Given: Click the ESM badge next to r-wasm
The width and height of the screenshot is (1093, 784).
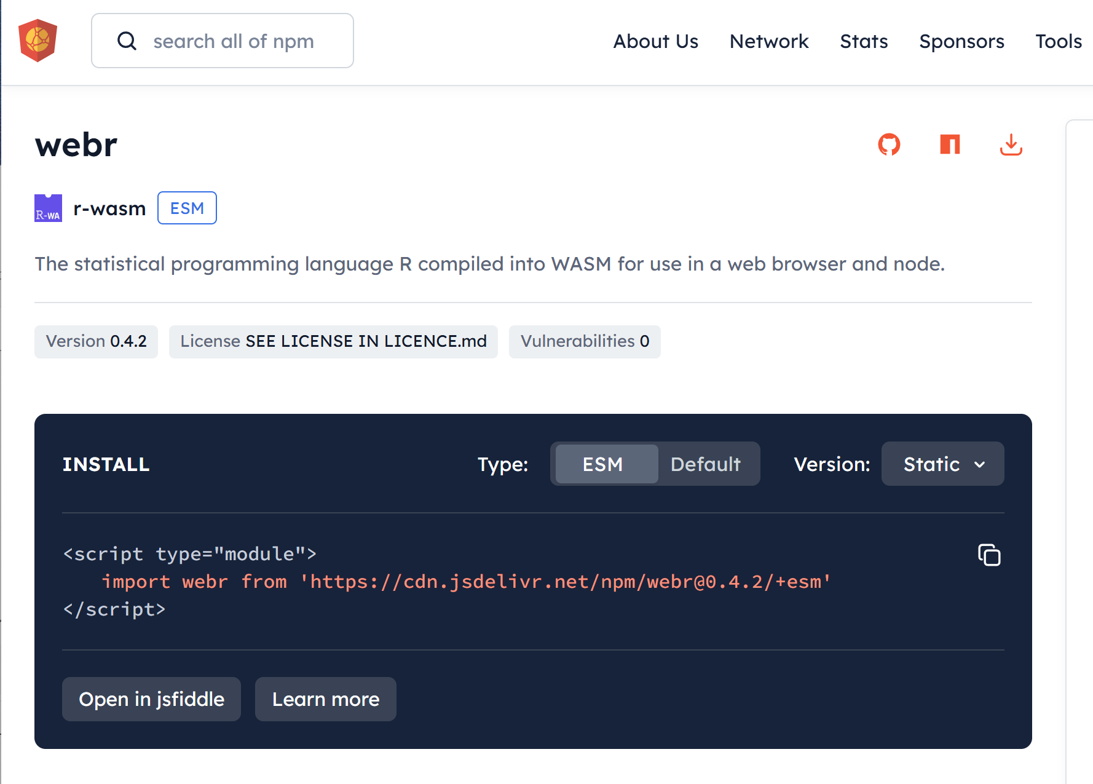Looking at the screenshot, I should pyautogui.click(x=187, y=208).
